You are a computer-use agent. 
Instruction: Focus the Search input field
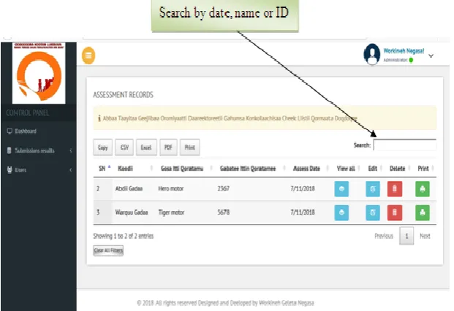[405, 145]
